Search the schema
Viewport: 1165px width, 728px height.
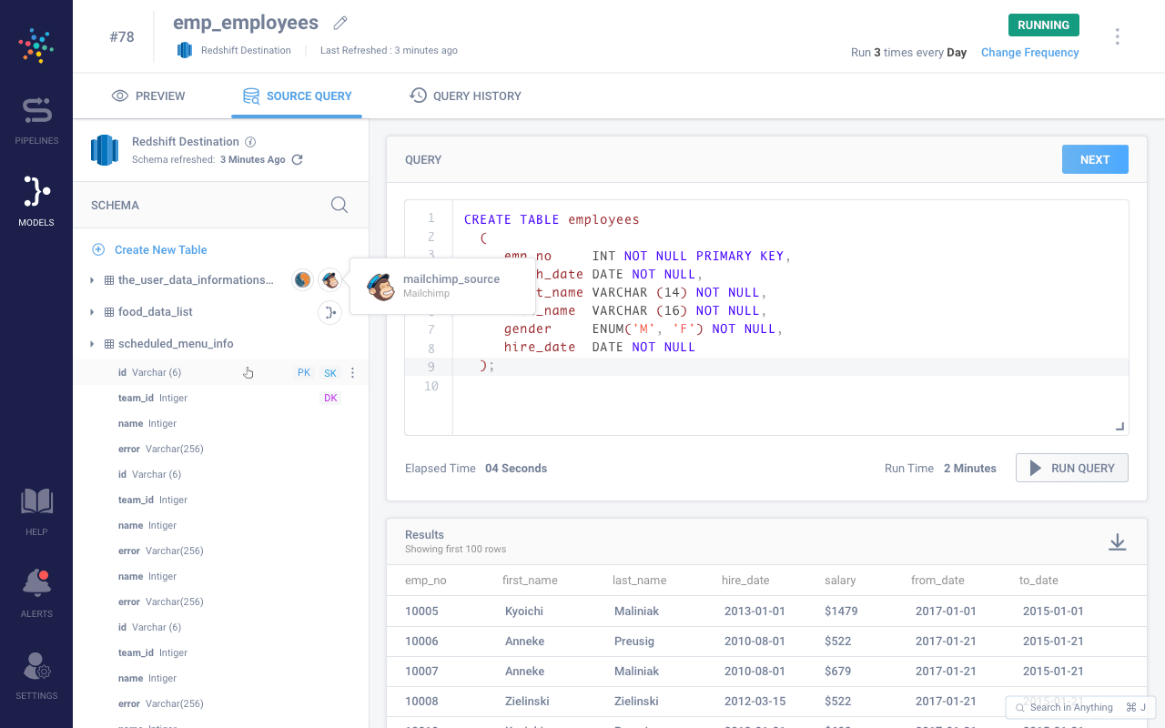(339, 205)
